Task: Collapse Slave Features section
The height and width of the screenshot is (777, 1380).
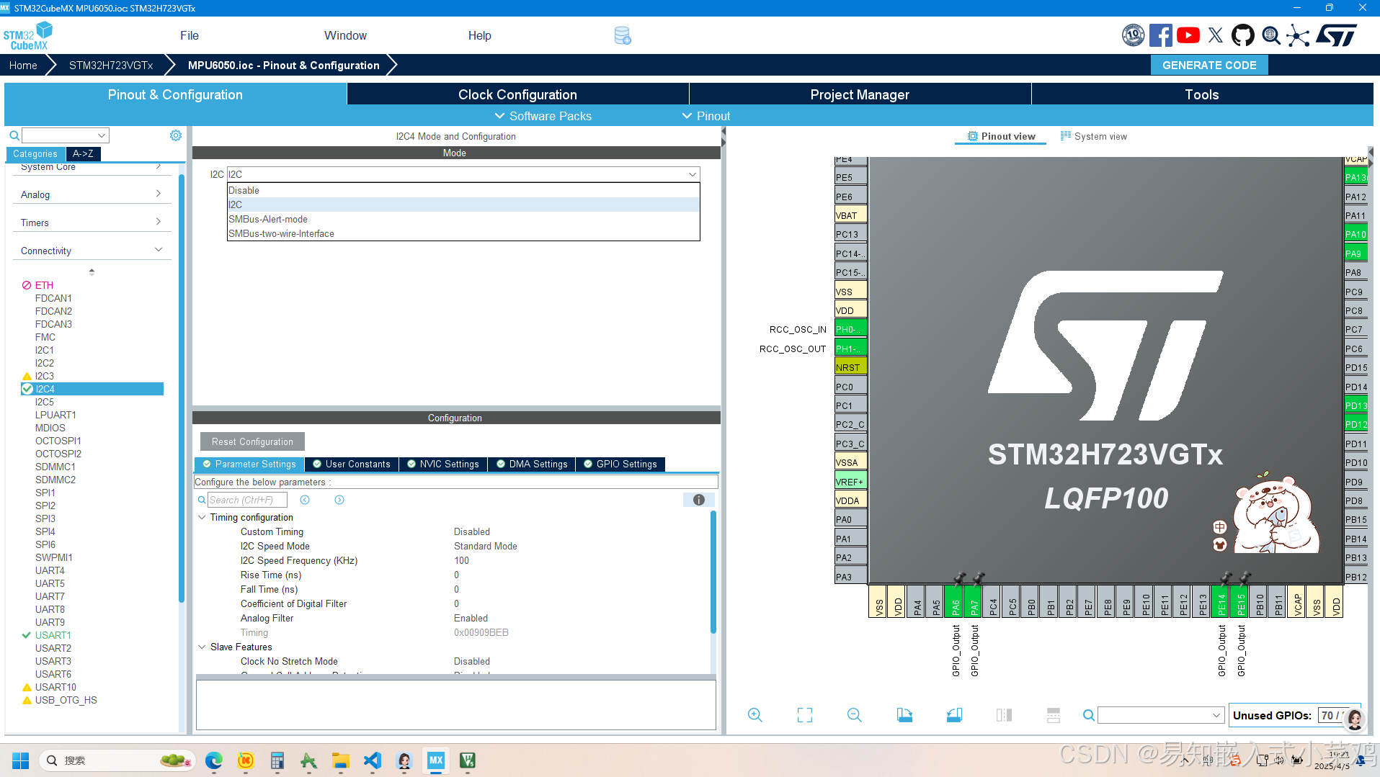Action: pos(202,647)
